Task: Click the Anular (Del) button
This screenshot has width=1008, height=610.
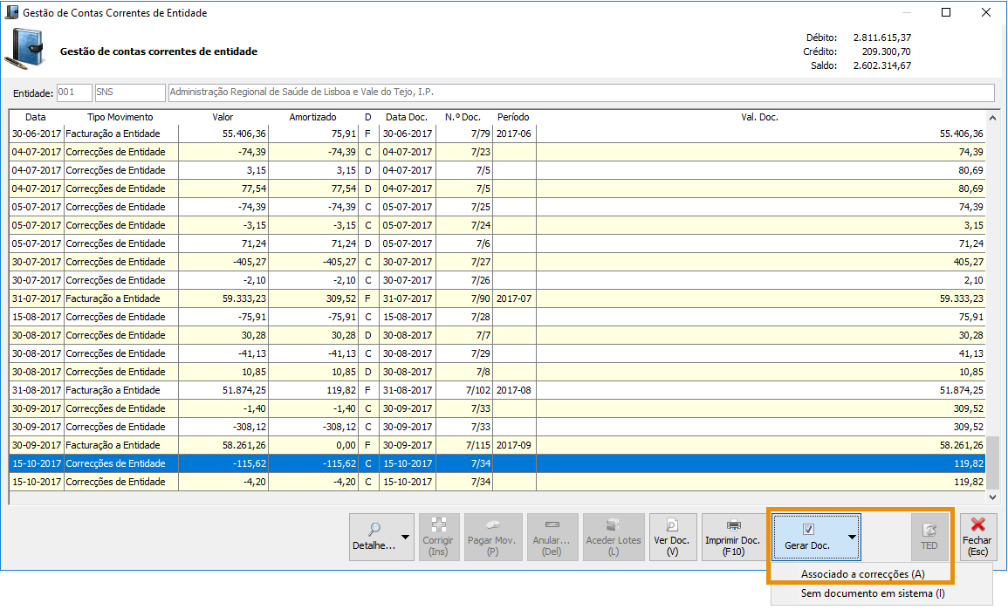Action: [x=552, y=536]
